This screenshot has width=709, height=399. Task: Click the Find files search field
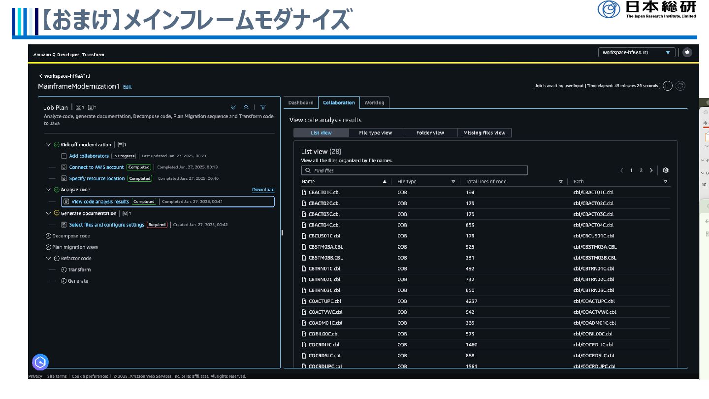coord(414,170)
